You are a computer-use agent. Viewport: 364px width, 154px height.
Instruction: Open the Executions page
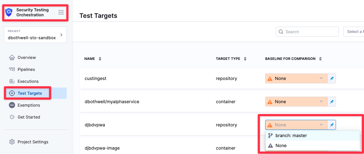point(28,81)
